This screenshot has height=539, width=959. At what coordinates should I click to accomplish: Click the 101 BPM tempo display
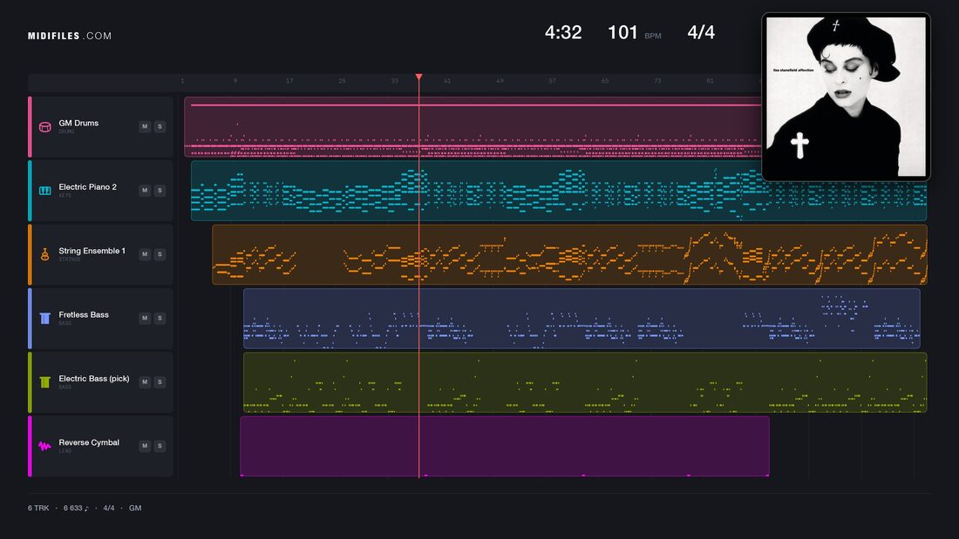pos(634,32)
